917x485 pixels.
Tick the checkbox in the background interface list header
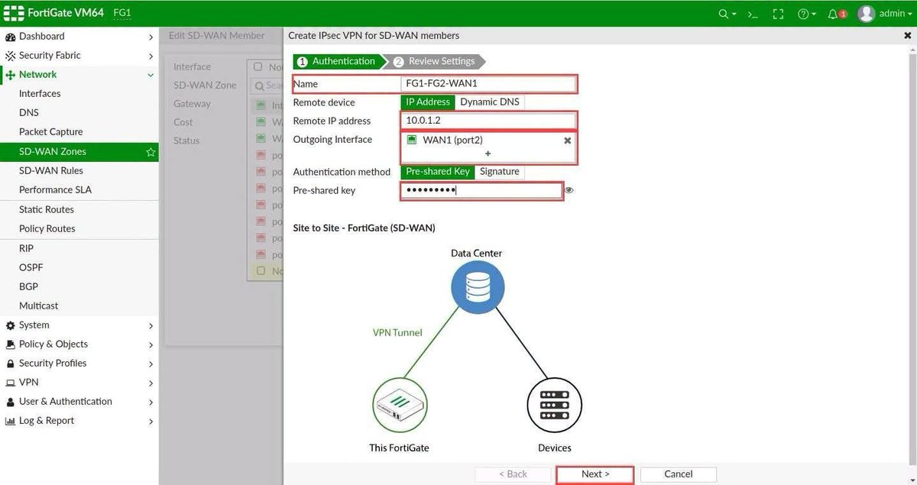coord(258,67)
